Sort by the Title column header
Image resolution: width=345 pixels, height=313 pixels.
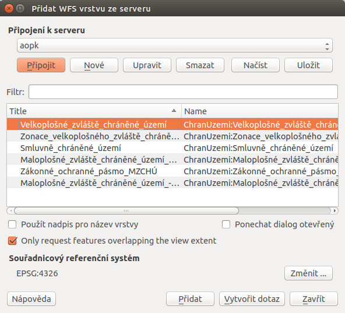click(x=94, y=111)
